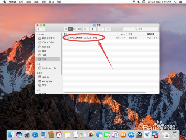186x140 pixels.
Task: Switch Finder to Cover Flow view
Action: pos(79,29)
